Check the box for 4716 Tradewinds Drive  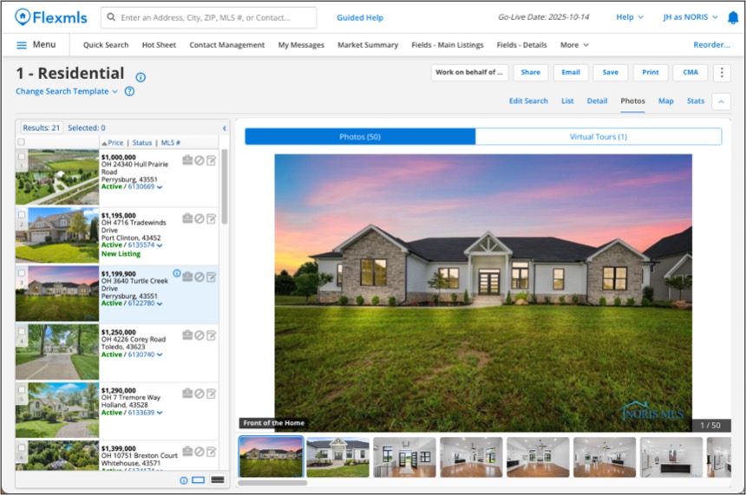point(22,215)
